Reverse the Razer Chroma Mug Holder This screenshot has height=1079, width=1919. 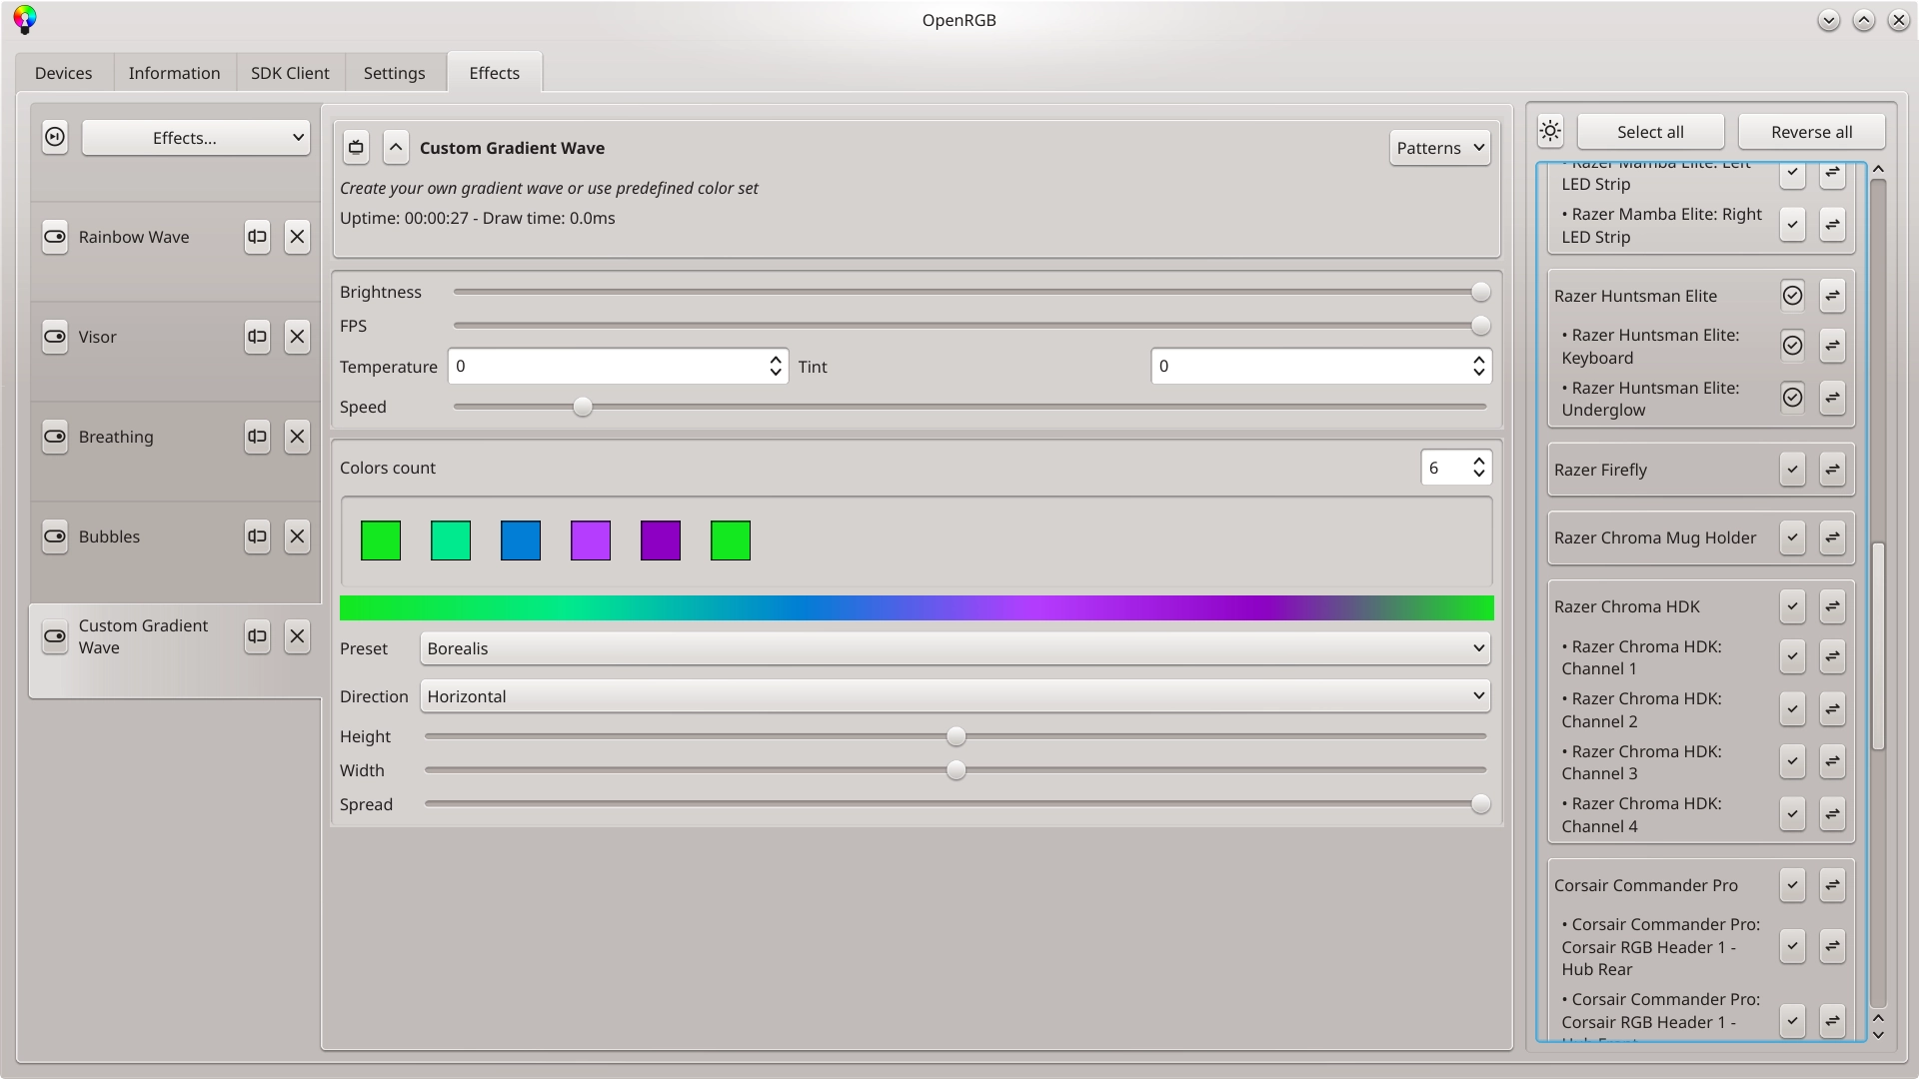pyautogui.click(x=1832, y=538)
